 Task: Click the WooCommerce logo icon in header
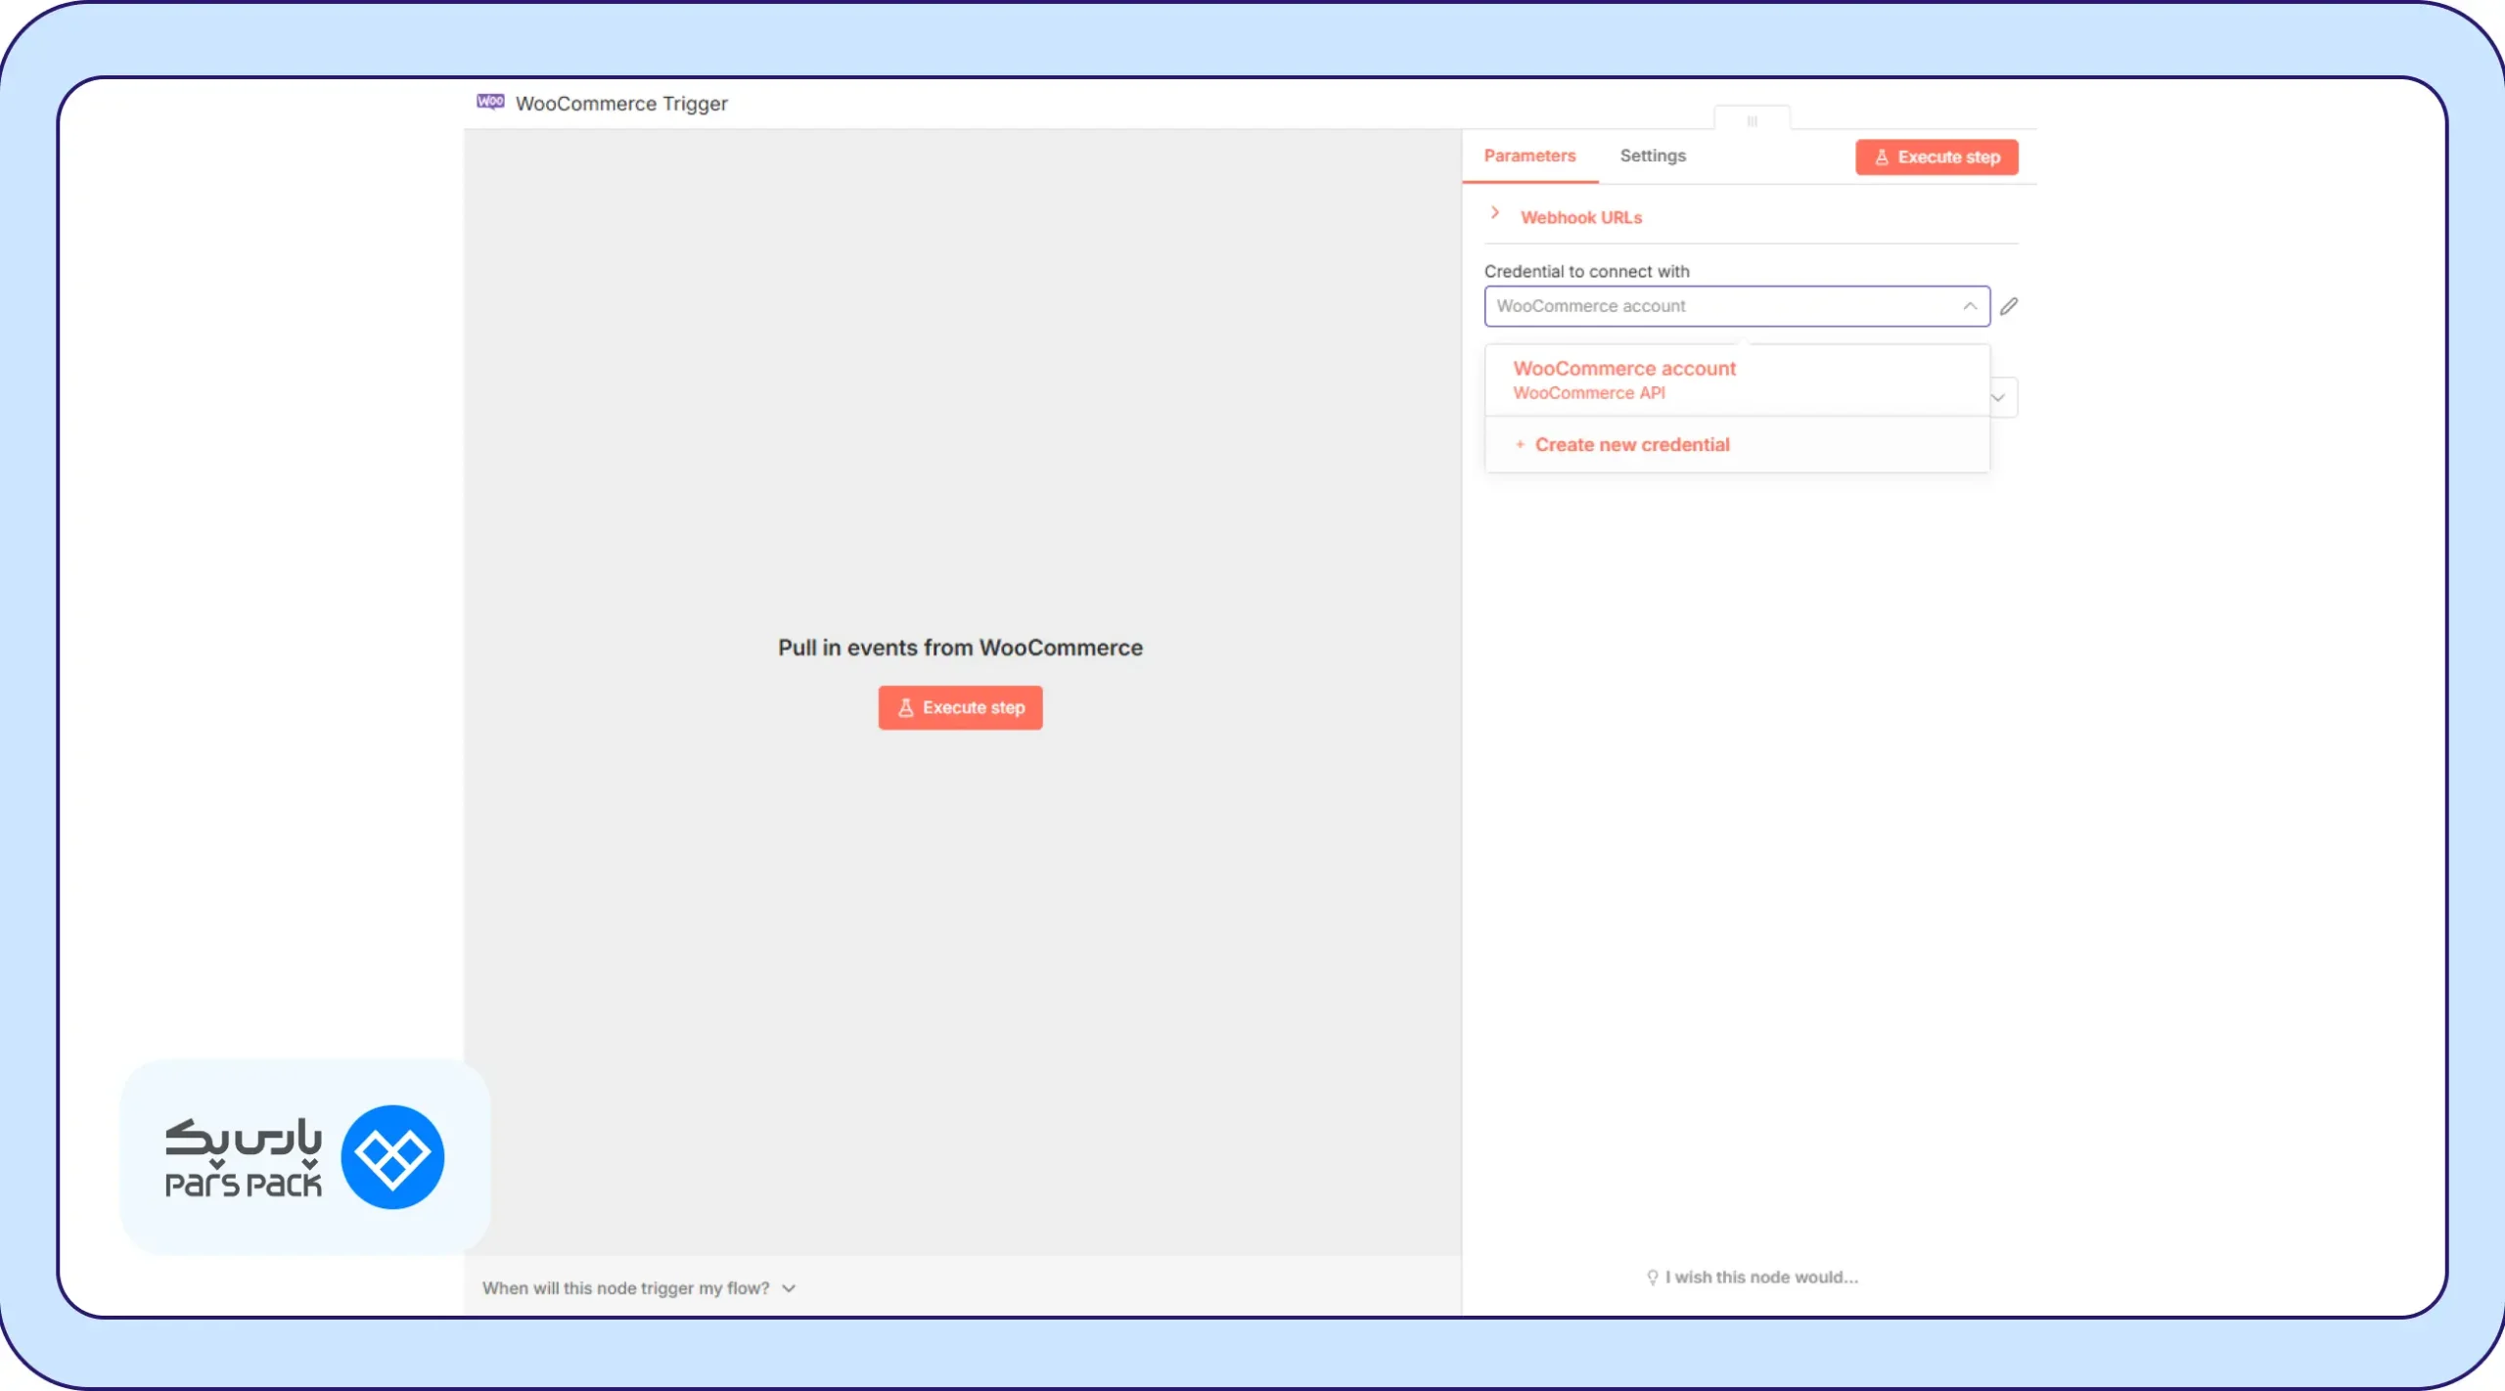point(490,102)
